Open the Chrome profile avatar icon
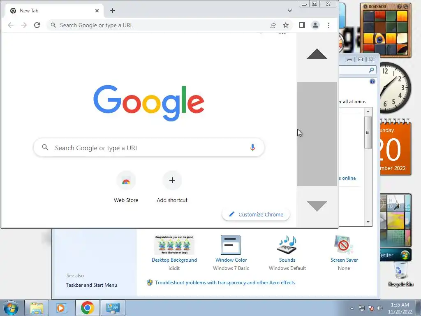Screen dimensions: 421x316 pyautogui.click(x=315, y=25)
